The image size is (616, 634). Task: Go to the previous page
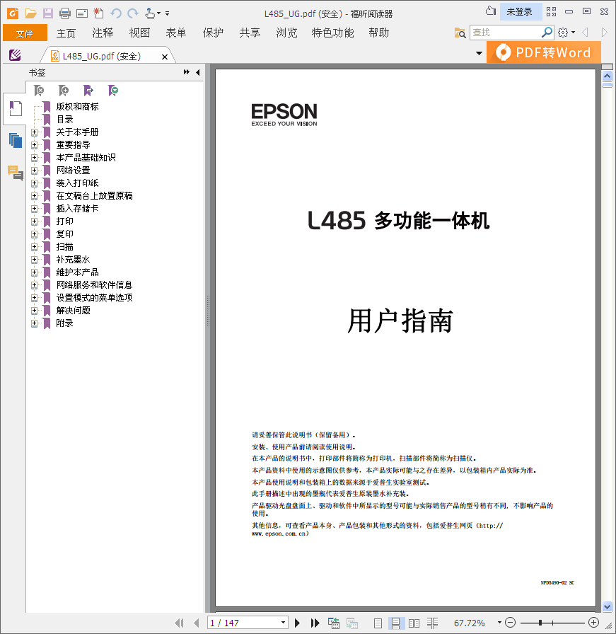point(197,623)
